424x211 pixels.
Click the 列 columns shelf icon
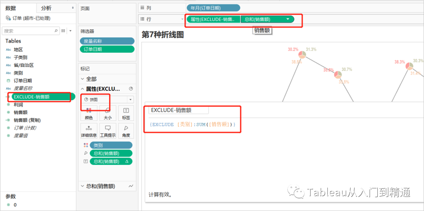(x=142, y=8)
